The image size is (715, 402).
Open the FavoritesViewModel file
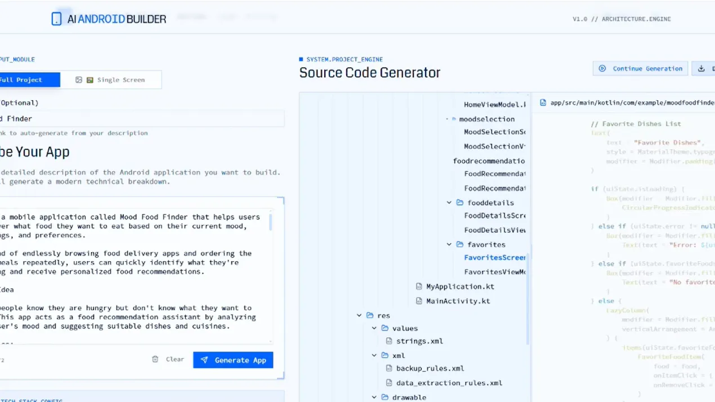click(x=495, y=272)
